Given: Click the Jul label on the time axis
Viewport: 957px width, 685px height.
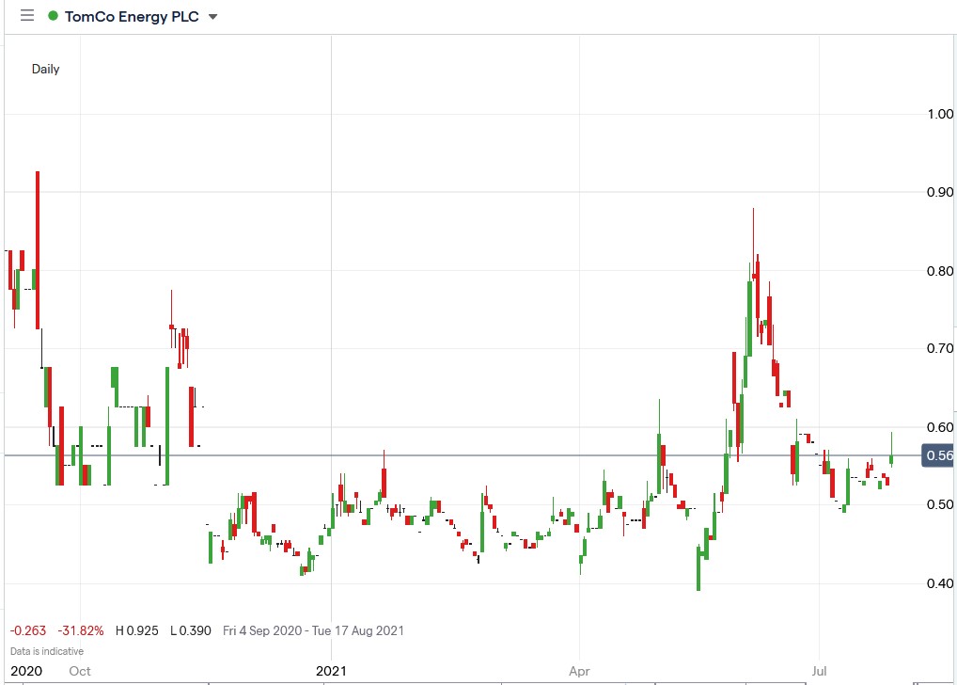Looking at the screenshot, I should (819, 671).
